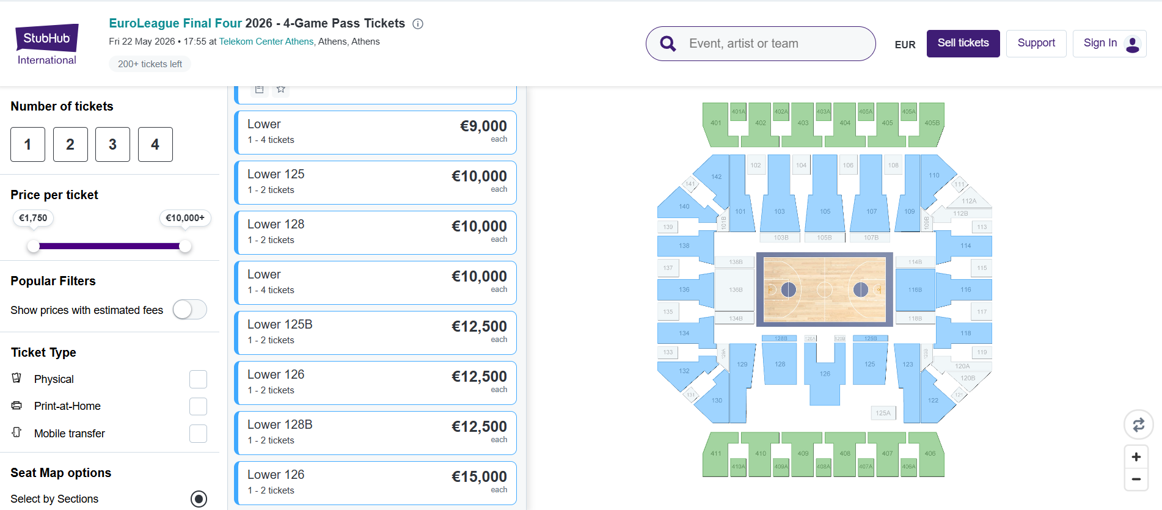Click the star icon on top listing
1162x510 pixels.
coord(281,89)
